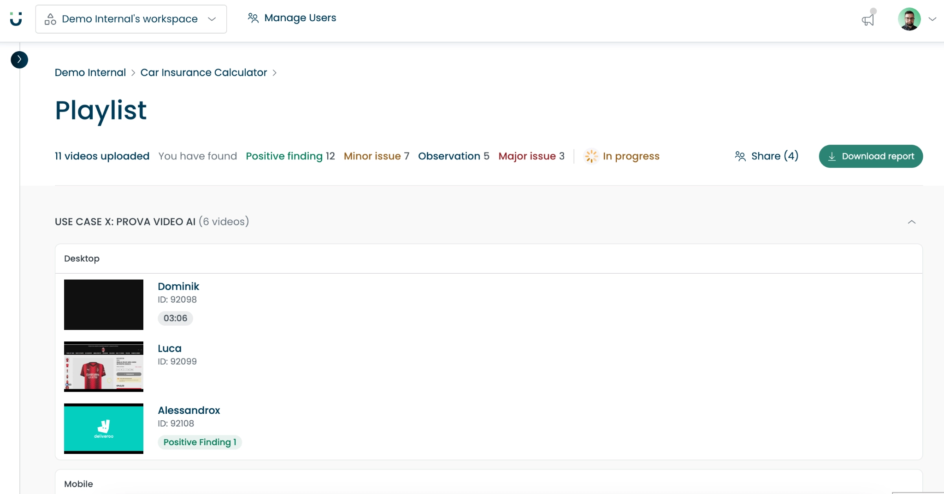The image size is (944, 494).
Task: Open Luca's video thumbnail
Action: tap(104, 367)
